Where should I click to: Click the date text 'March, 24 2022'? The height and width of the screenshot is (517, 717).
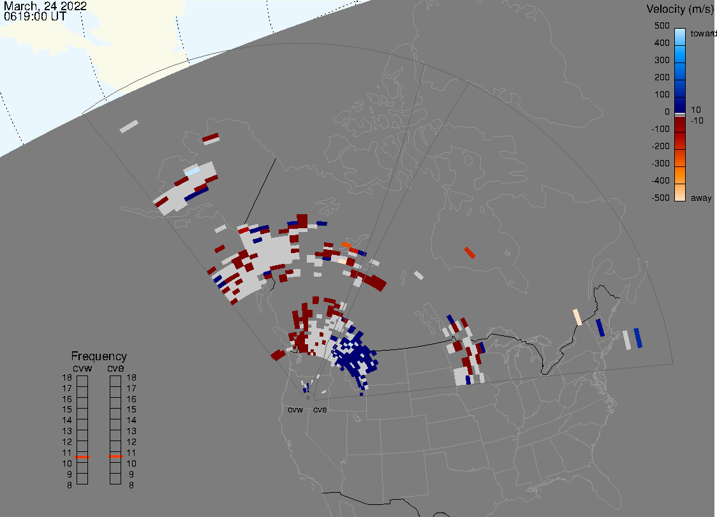pyautogui.click(x=45, y=6)
